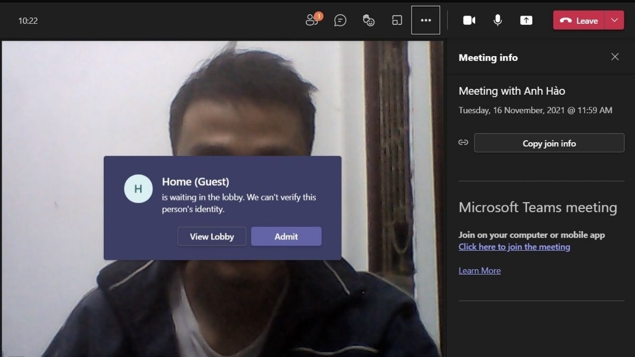Check the participants notification badge

[318, 16]
